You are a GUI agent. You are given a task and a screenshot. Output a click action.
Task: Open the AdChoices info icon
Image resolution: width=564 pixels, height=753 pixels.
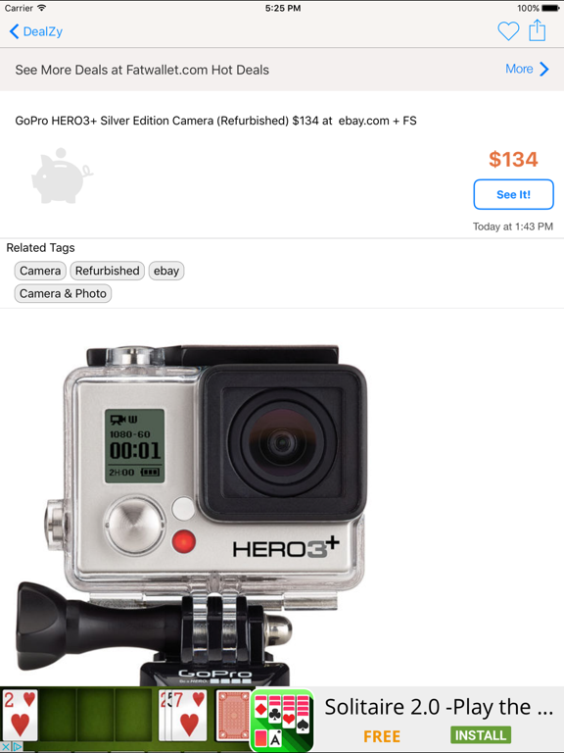17,747
